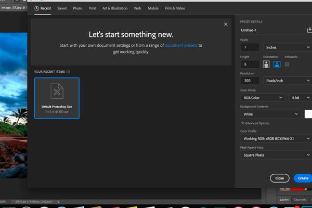Open the Background Contents White dropdown
Screen dimensions: 312x208
tap(270, 114)
